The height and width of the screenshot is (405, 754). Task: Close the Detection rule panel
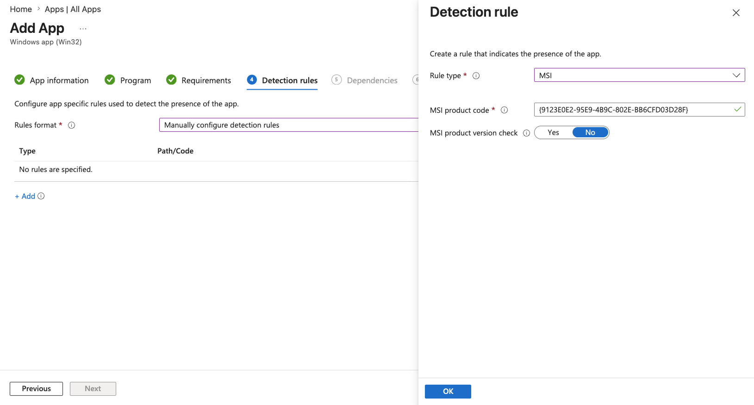(736, 13)
